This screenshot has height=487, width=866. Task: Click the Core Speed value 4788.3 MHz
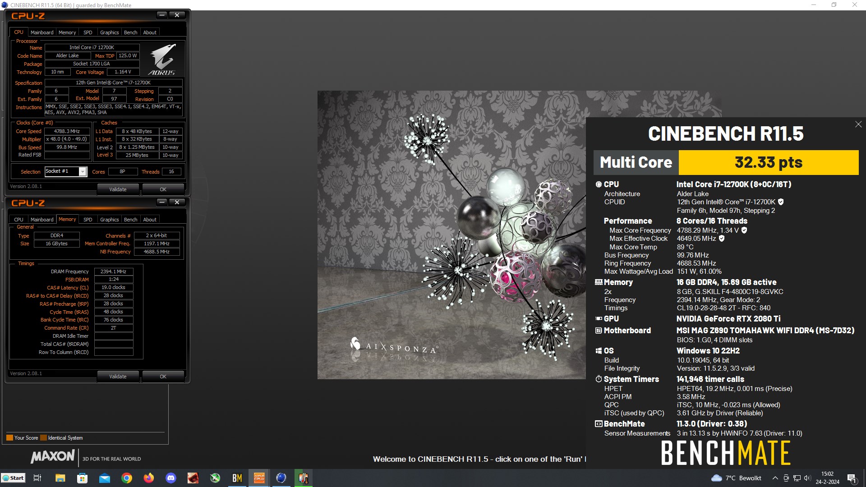tap(67, 131)
